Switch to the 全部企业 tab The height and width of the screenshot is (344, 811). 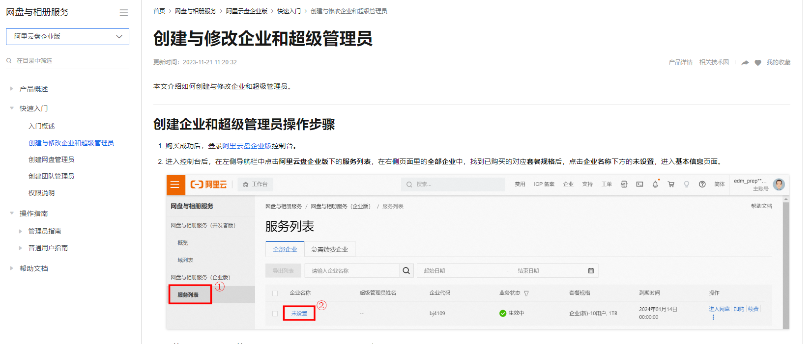[x=285, y=249]
